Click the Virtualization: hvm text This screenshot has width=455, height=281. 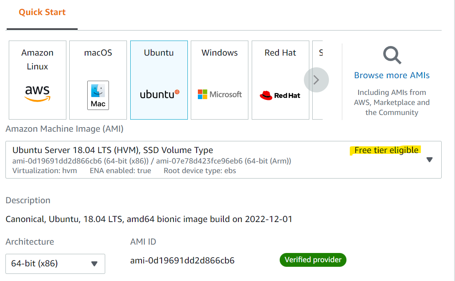coord(45,171)
